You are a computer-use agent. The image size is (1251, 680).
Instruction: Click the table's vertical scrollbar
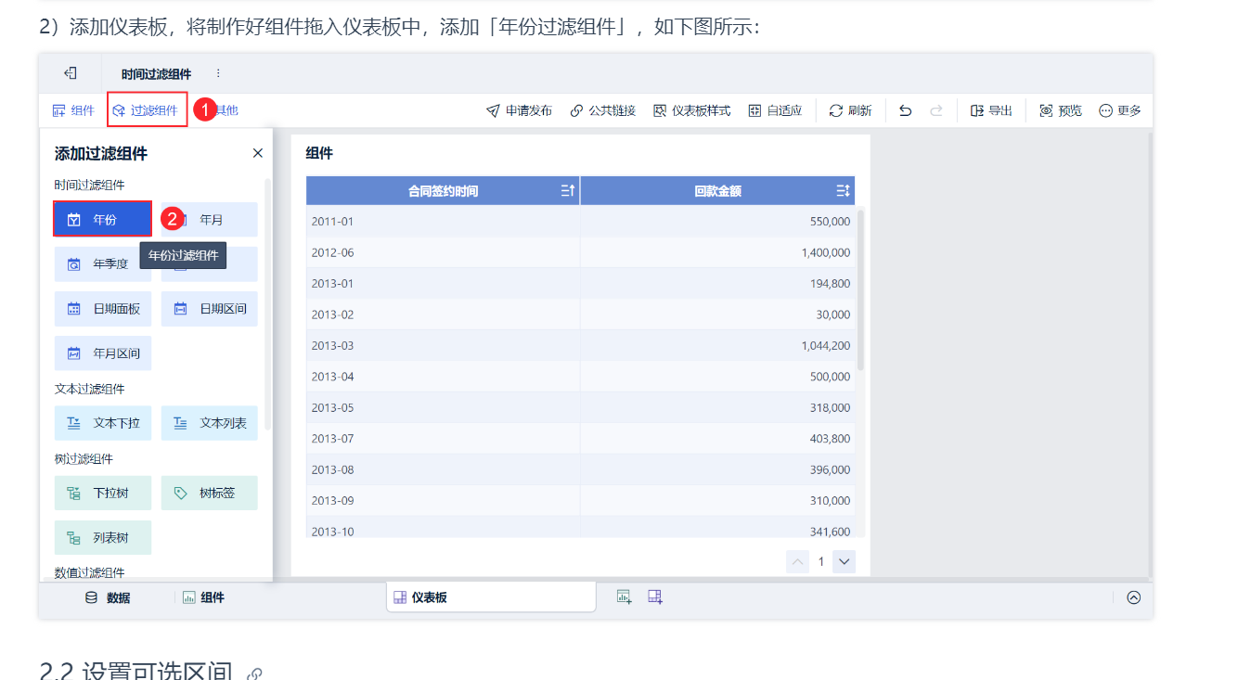coord(860,289)
